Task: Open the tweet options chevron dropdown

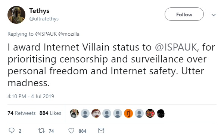Action: (214, 15)
